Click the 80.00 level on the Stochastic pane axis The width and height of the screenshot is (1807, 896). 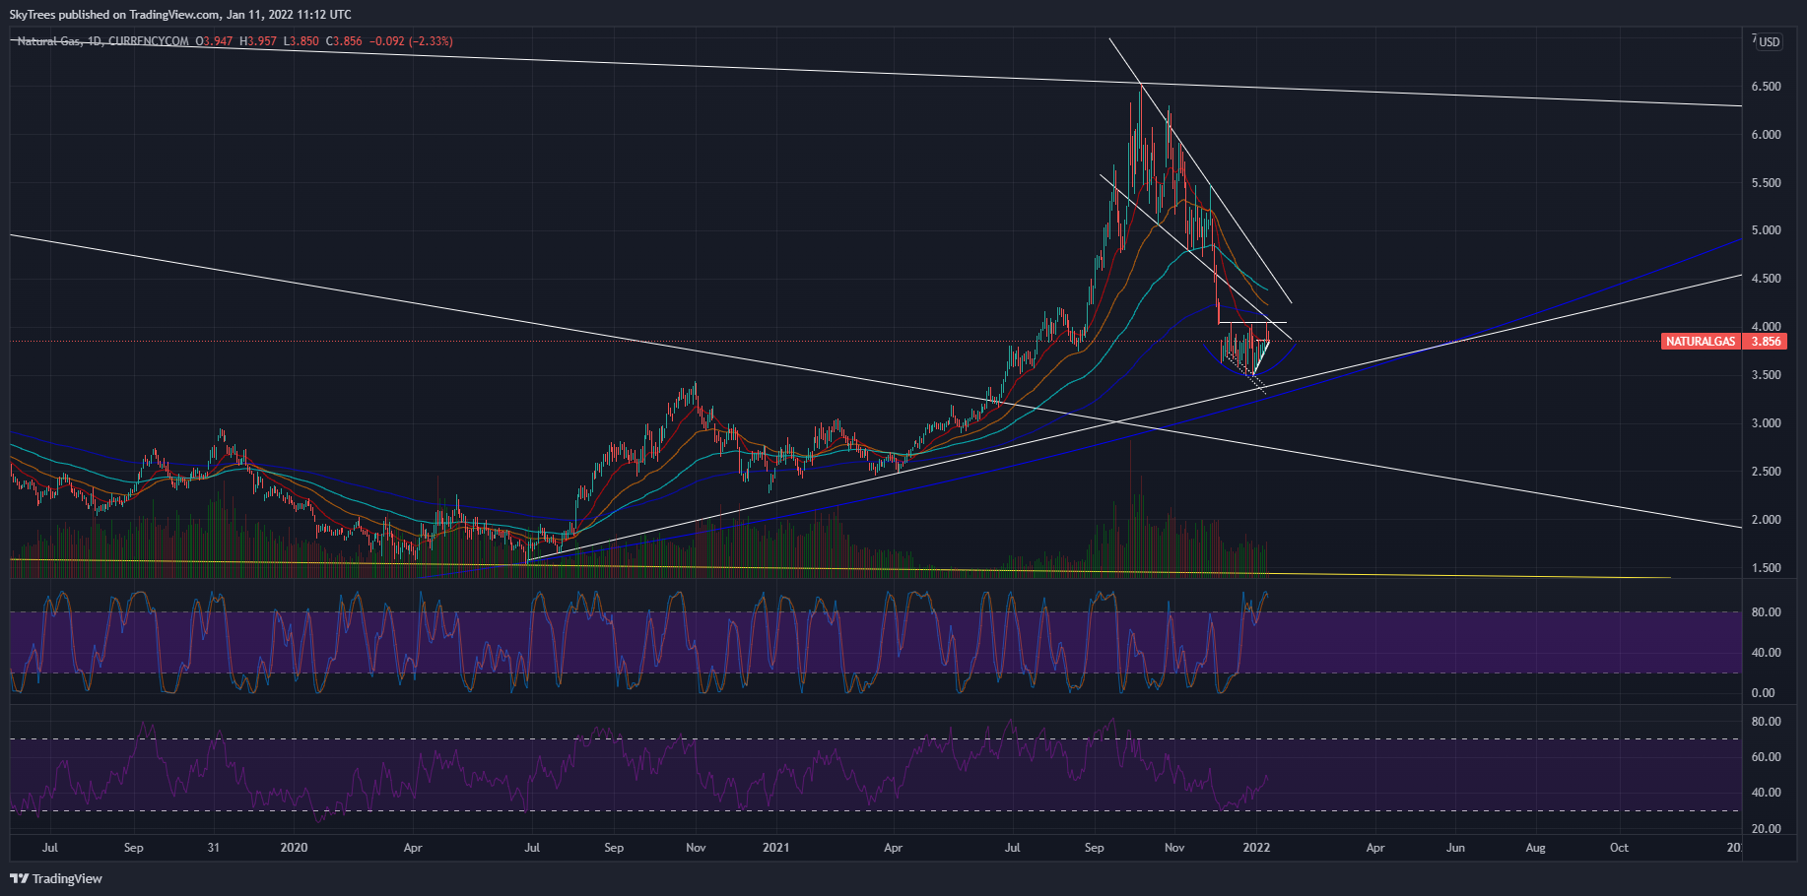[1766, 612]
